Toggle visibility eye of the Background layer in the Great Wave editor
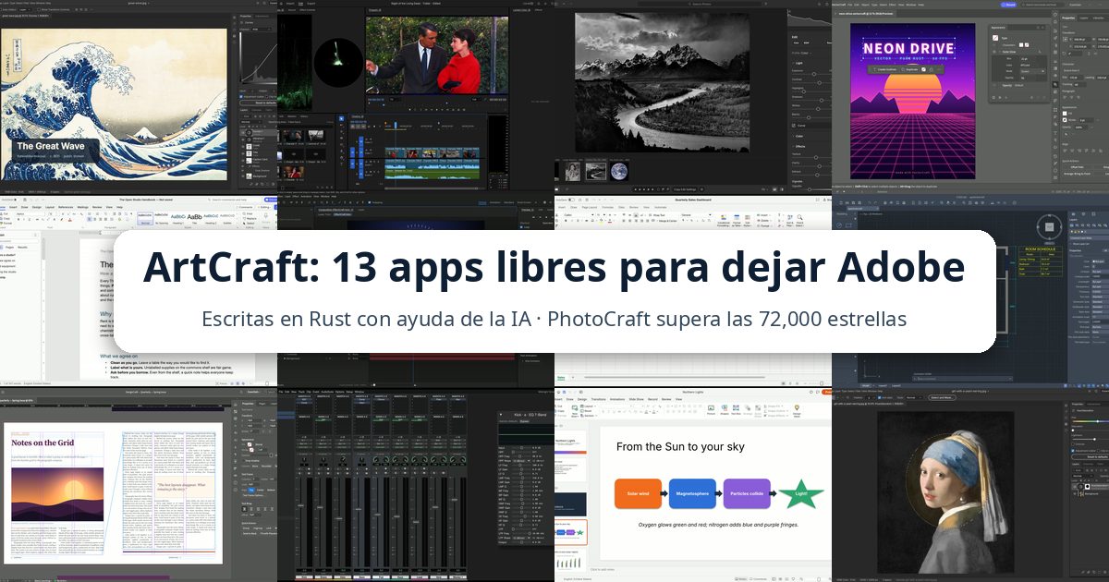The width and height of the screenshot is (1109, 582). tap(243, 176)
